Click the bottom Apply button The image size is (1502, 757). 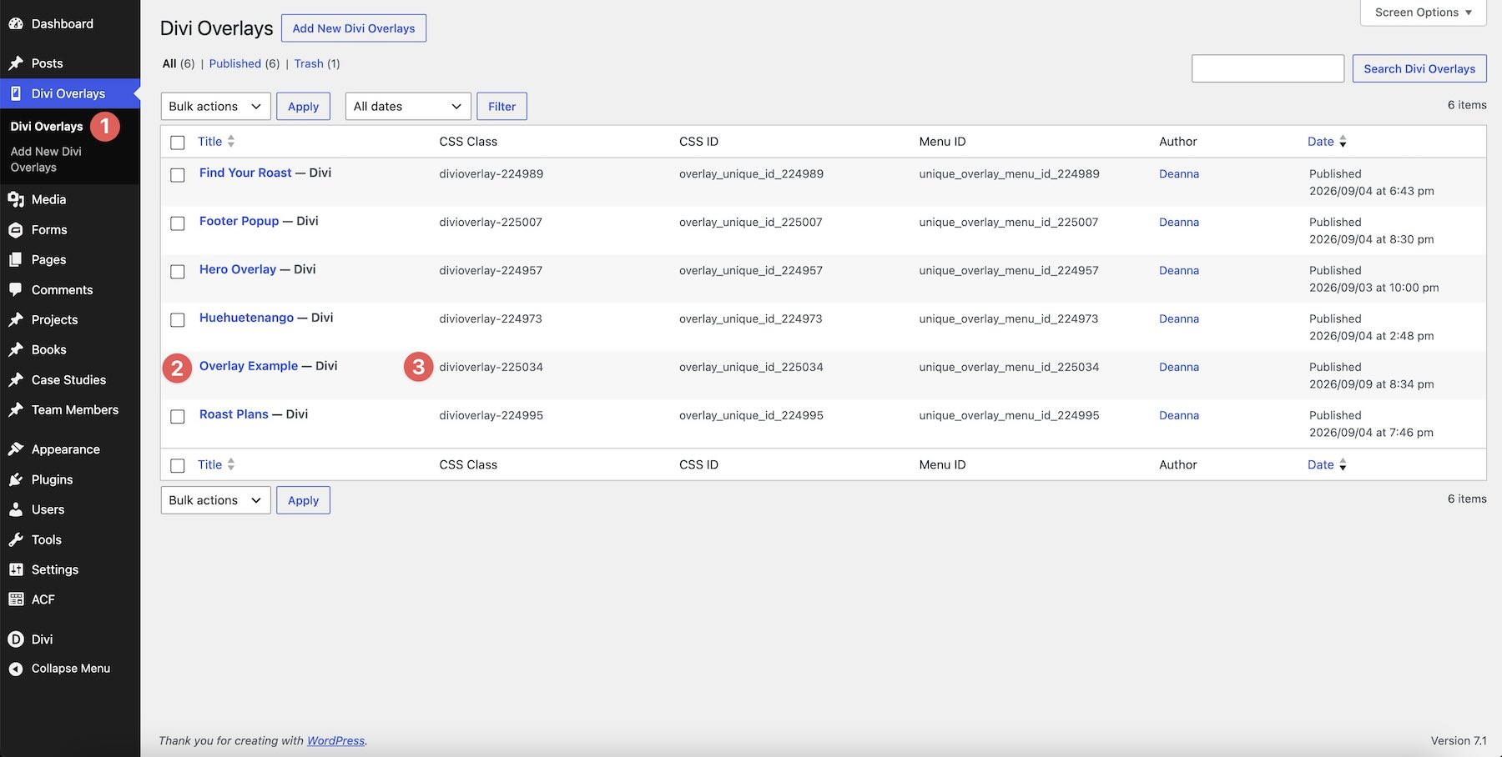(303, 500)
